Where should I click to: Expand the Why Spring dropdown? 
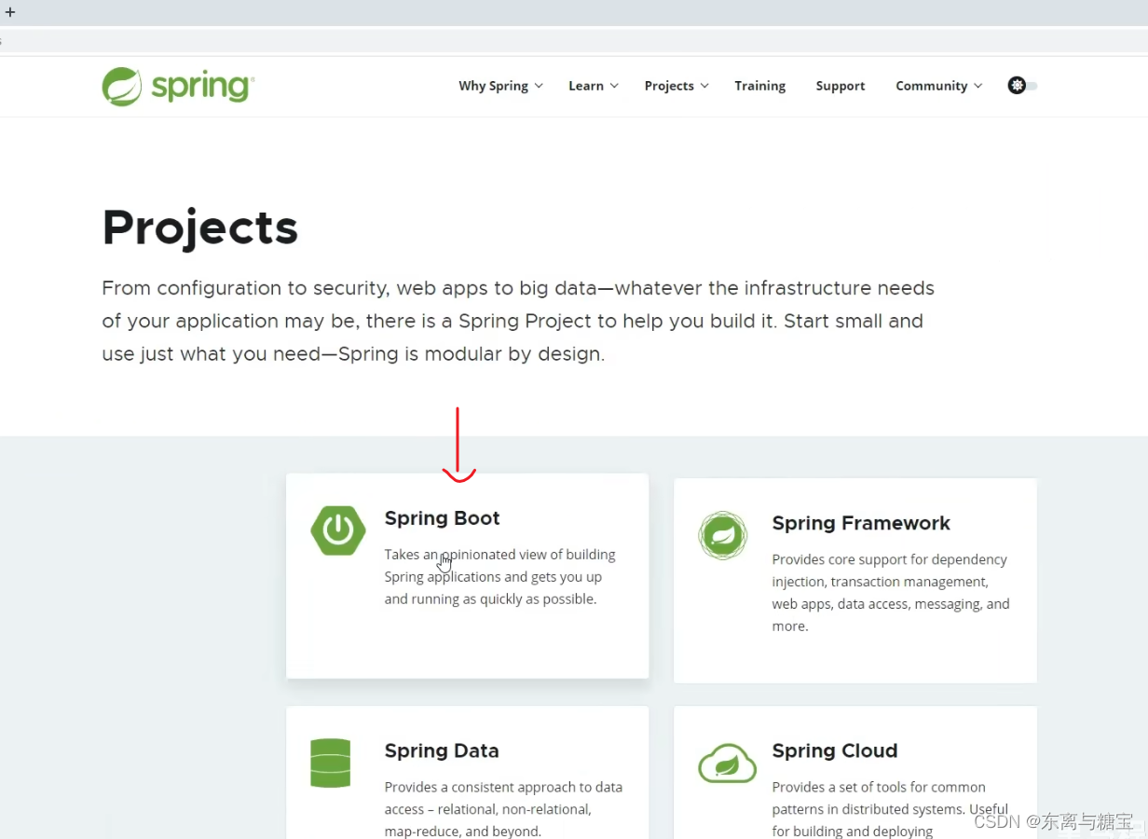(493, 85)
